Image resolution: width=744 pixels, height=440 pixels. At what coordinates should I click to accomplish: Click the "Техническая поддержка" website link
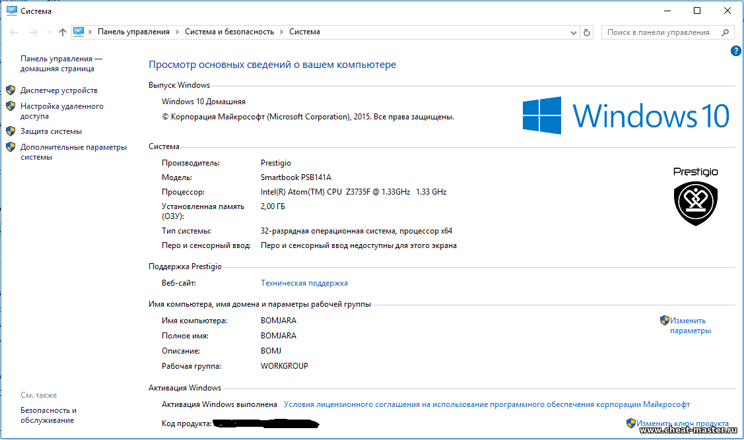coord(304,283)
